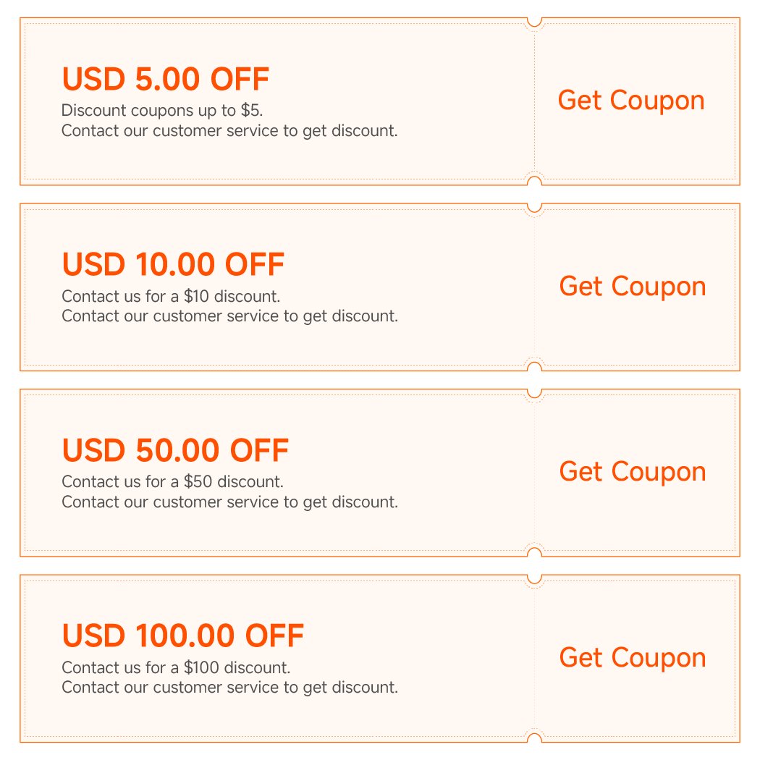Select 'Contact us for a $50 discount.' text
Image resolution: width=760 pixels, height=760 pixels.
172,482
